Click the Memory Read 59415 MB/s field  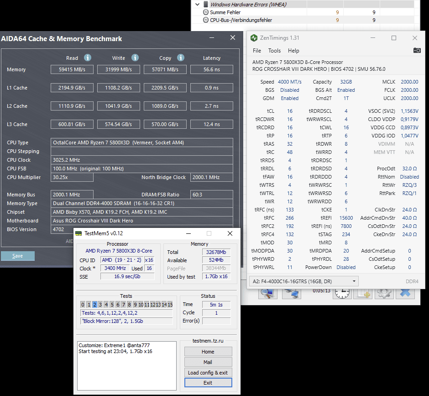pyautogui.click(x=72, y=69)
